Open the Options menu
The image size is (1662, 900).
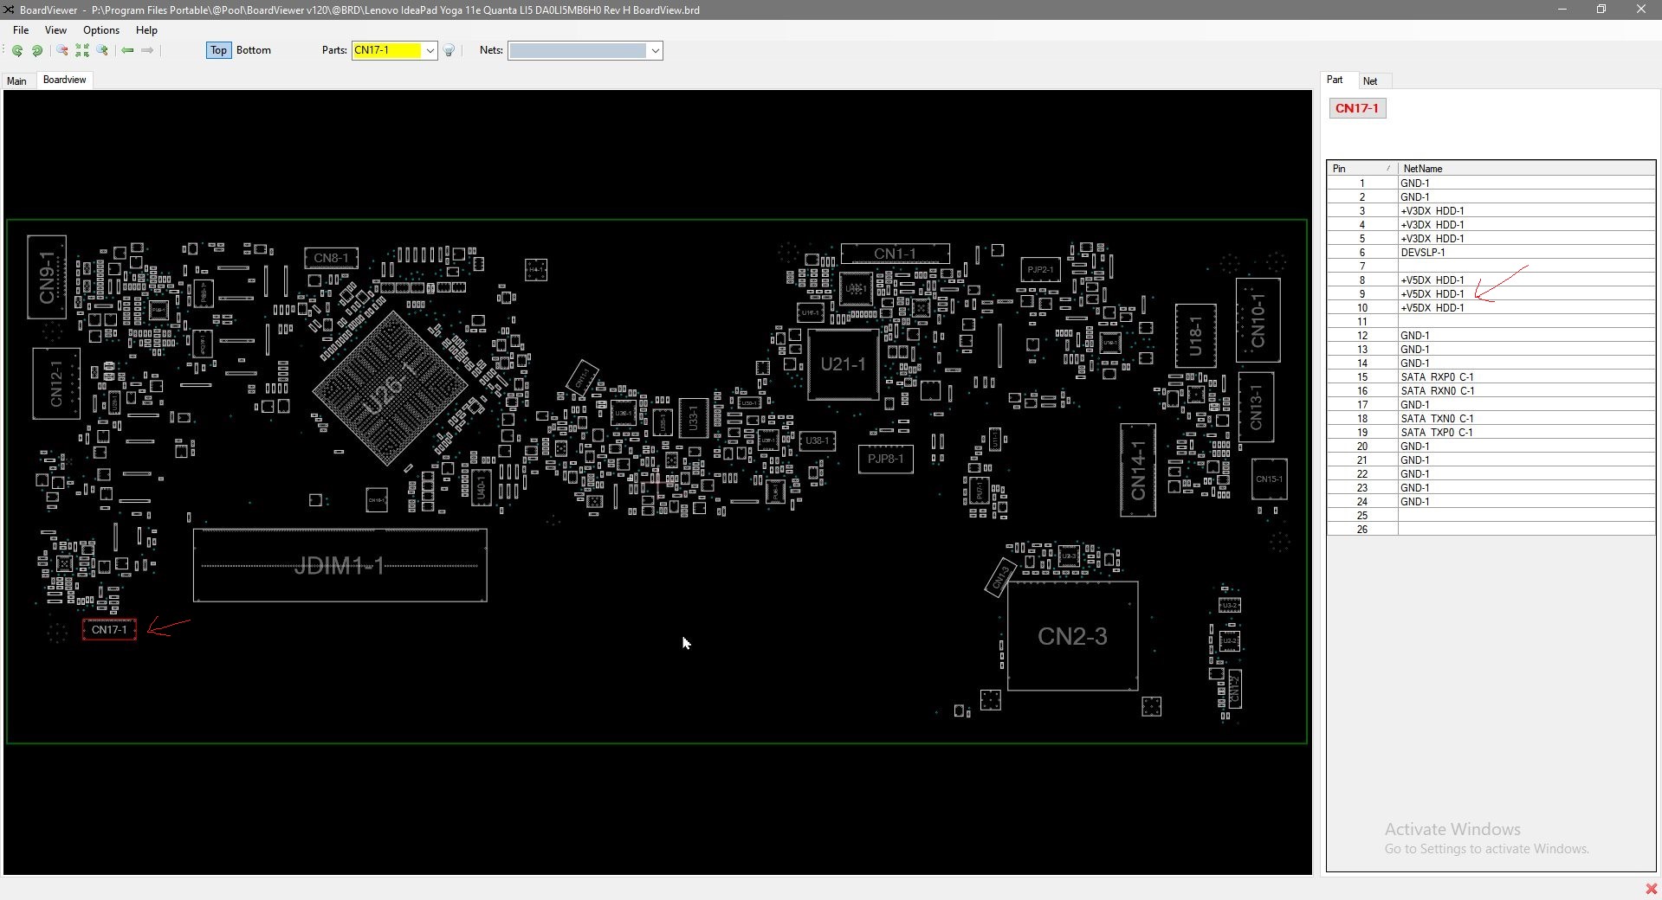coord(101,29)
